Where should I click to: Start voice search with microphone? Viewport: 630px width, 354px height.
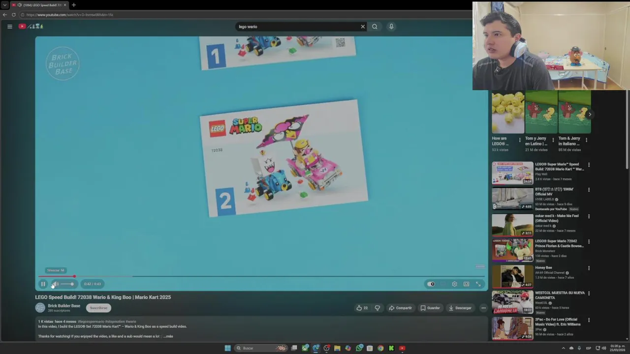pyautogui.click(x=391, y=27)
